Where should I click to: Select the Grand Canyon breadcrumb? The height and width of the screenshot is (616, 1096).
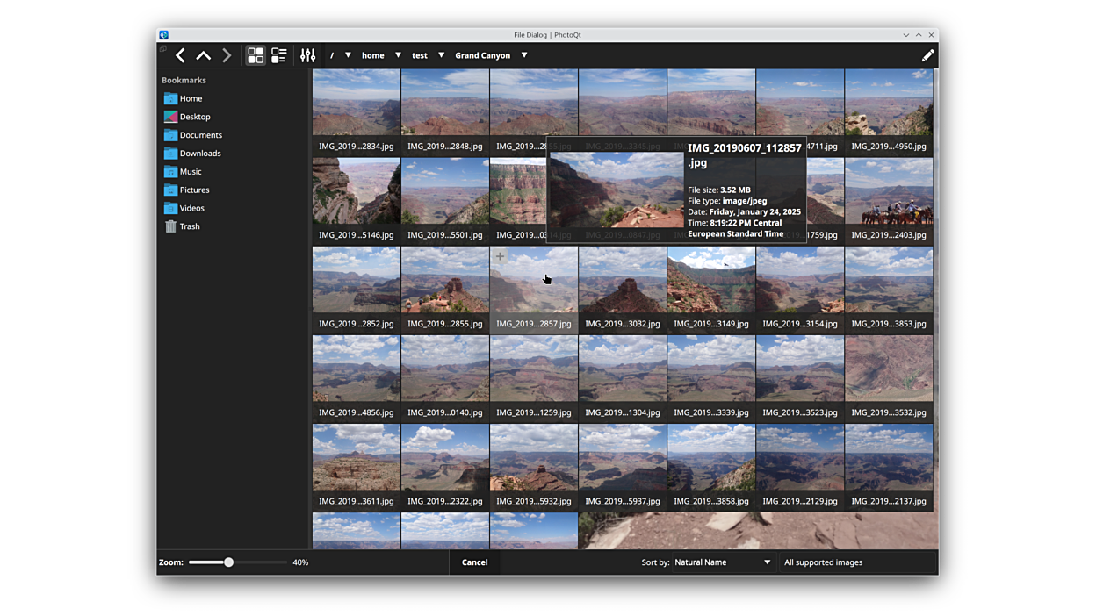point(482,55)
